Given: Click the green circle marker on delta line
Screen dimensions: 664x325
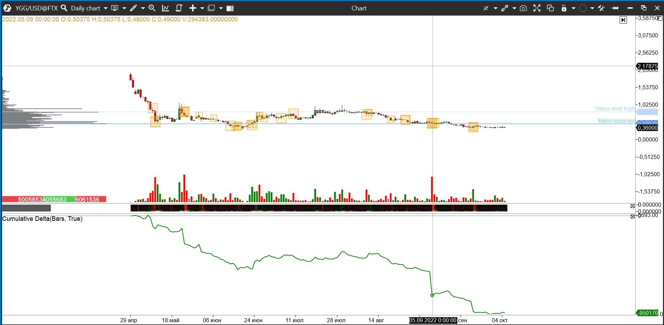Looking at the screenshot, I should [x=432, y=295].
